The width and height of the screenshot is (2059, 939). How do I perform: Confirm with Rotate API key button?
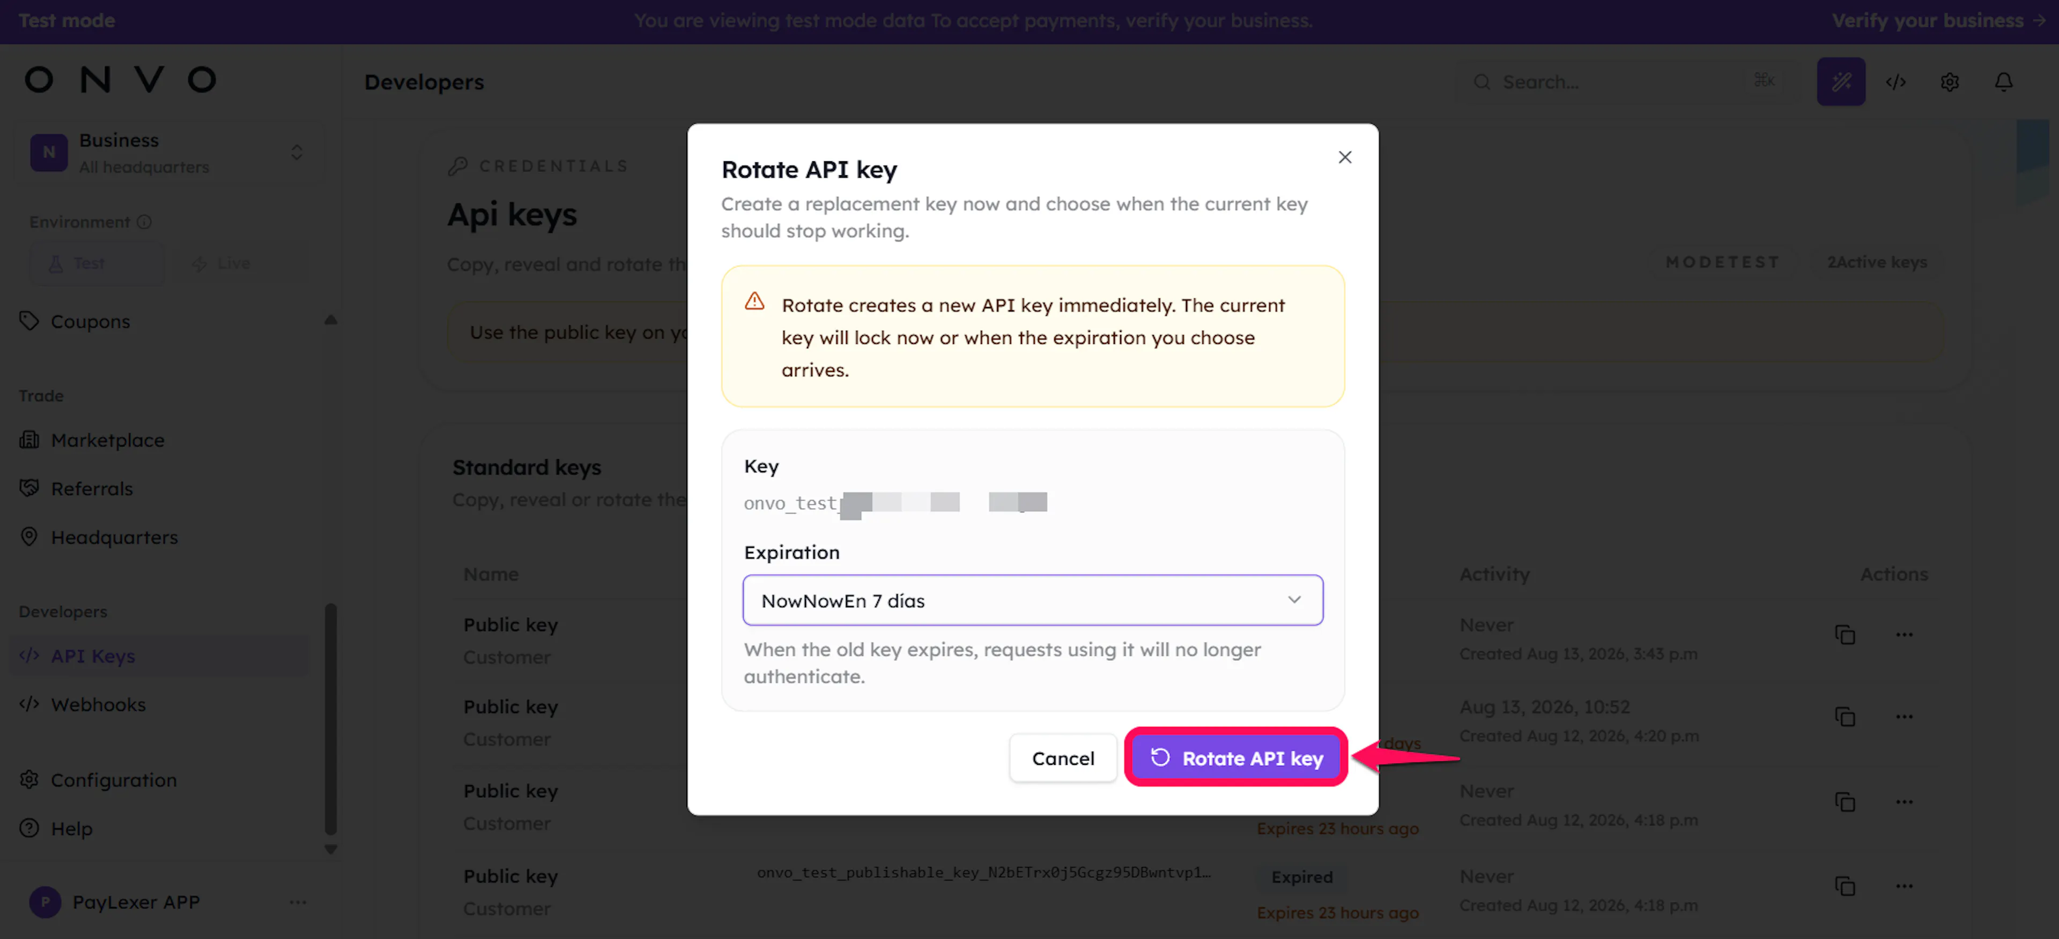tap(1236, 758)
